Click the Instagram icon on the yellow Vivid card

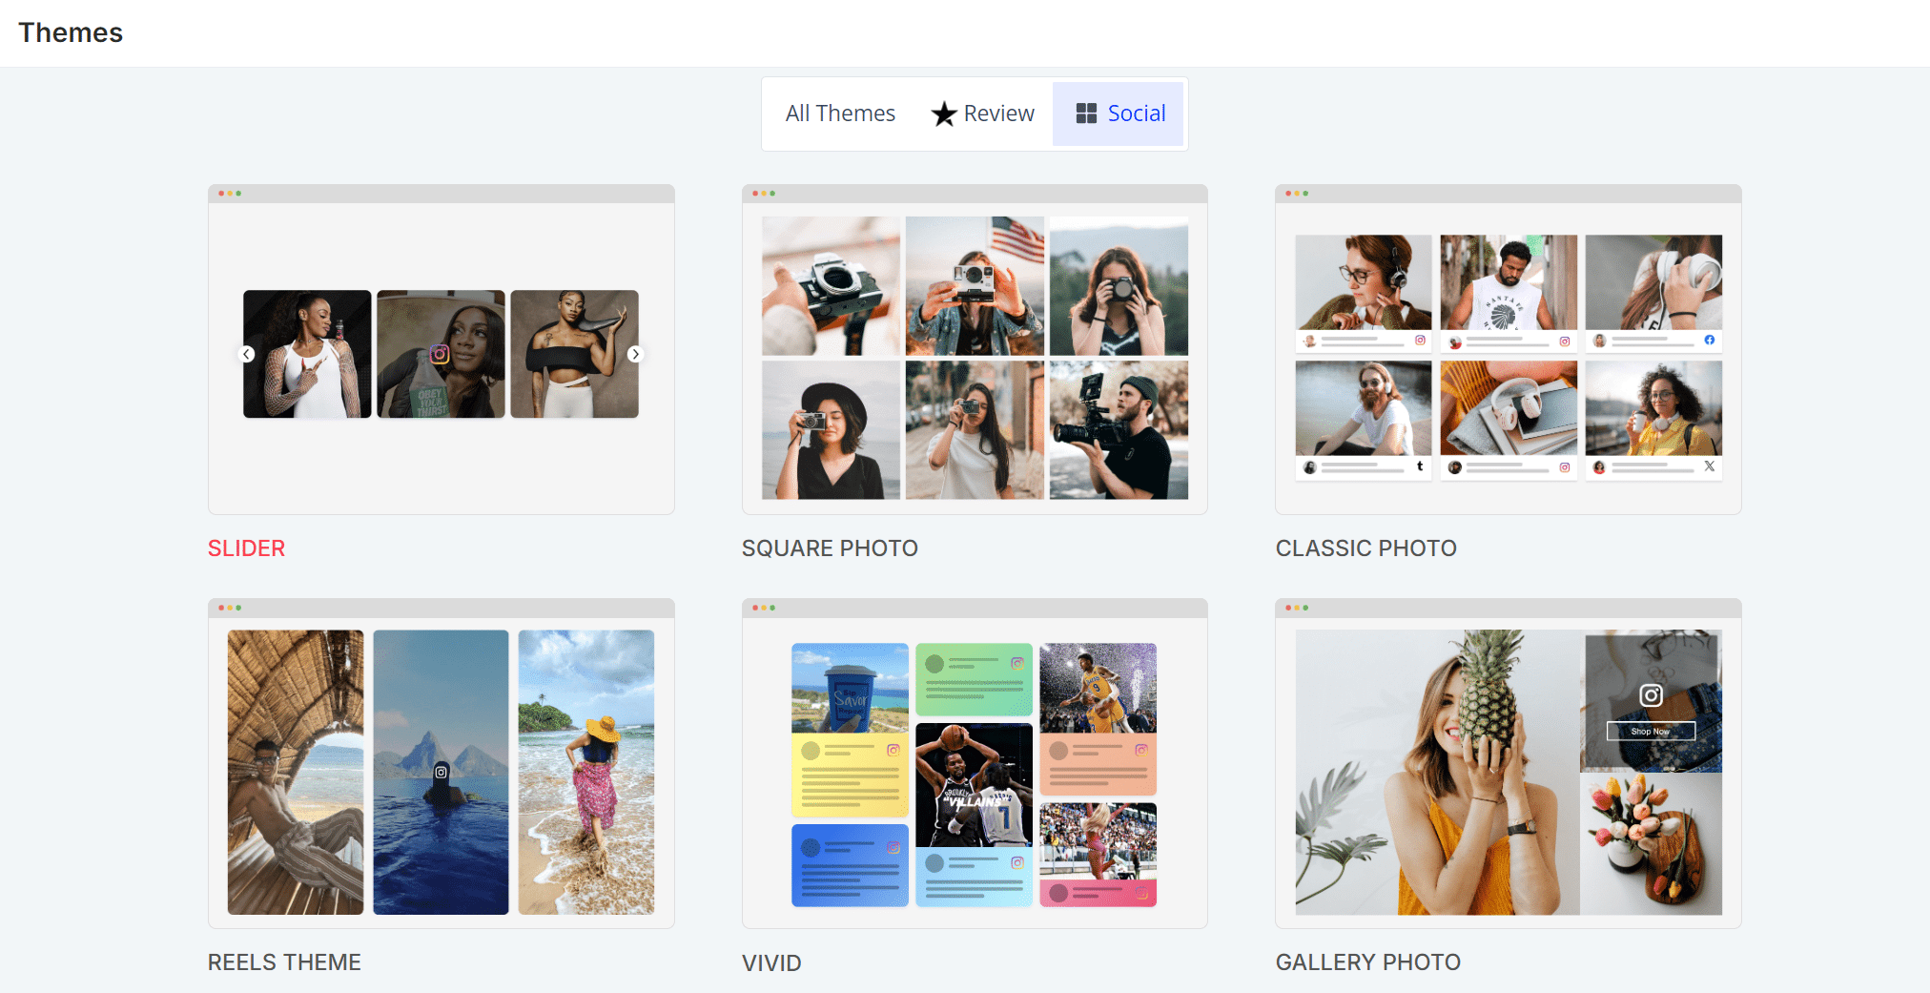coord(893,750)
